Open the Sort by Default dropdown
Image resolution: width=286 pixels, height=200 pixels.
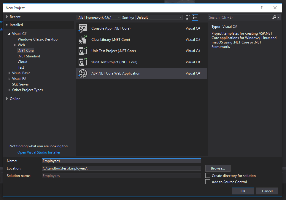[x=159, y=17]
